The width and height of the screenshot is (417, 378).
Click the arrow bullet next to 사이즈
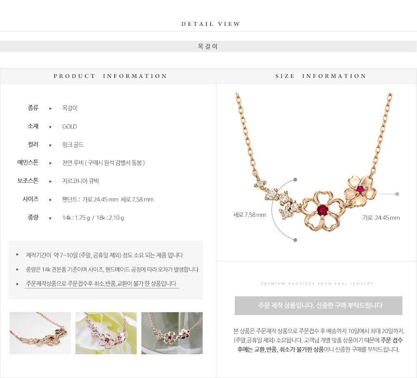pyautogui.click(x=50, y=200)
